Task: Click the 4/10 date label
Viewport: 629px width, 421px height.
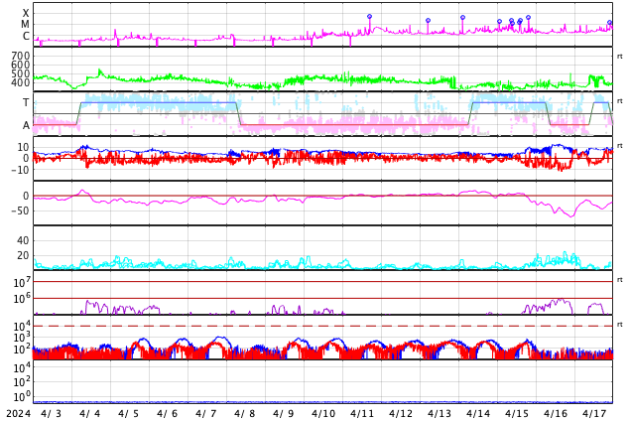Action: point(322,413)
